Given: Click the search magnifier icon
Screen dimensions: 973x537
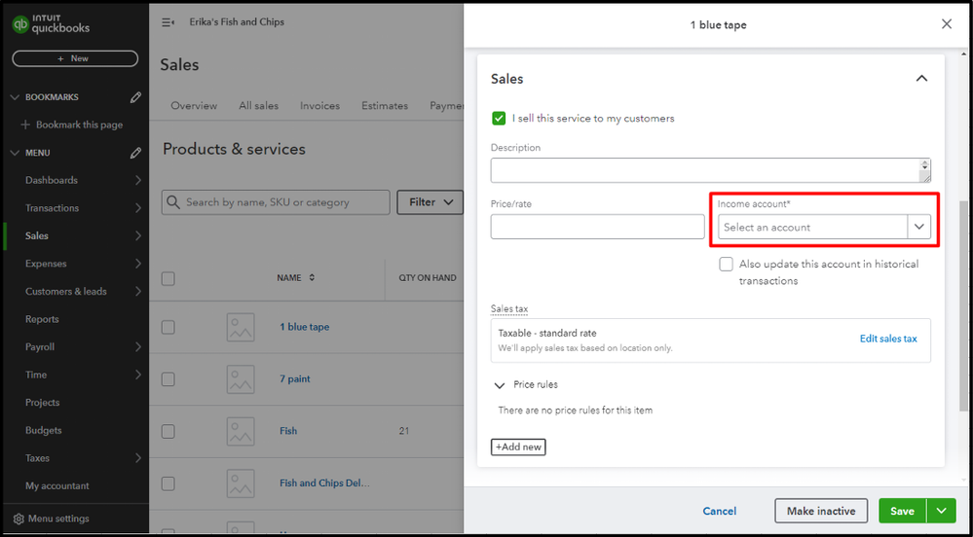Looking at the screenshot, I should [x=173, y=202].
